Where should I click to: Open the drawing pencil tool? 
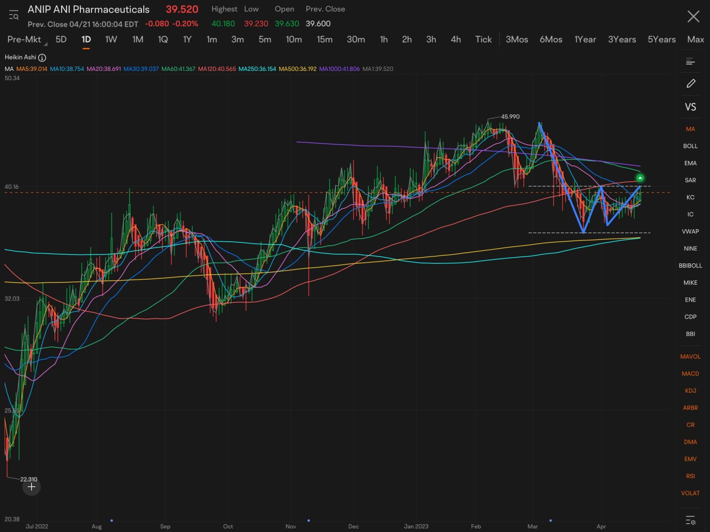[x=690, y=83]
